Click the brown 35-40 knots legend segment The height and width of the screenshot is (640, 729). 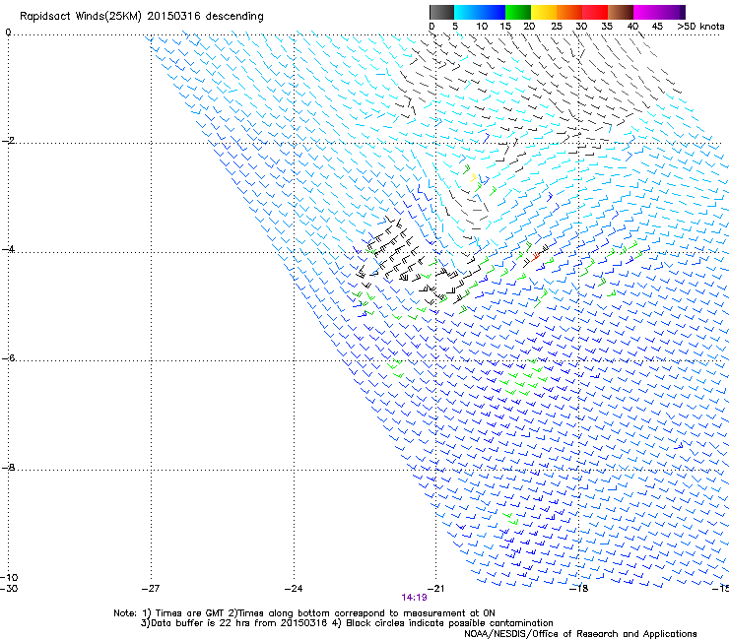point(621,12)
